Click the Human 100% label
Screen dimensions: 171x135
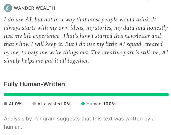pyautogui.click(x=101, y=104)
